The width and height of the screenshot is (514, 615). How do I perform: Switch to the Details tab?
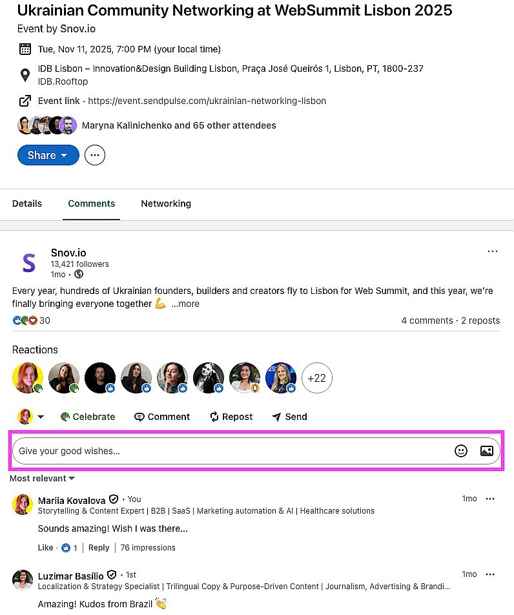[27, 203]
